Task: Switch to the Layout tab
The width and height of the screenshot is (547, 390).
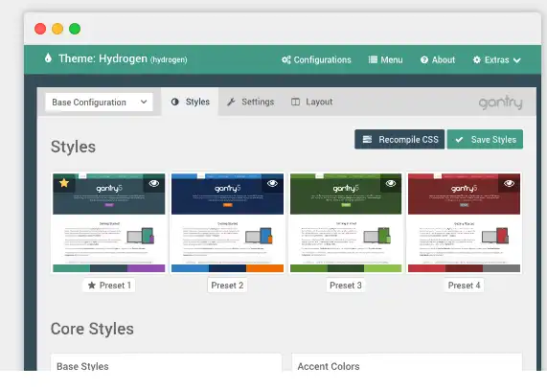Action: (312, 102)
